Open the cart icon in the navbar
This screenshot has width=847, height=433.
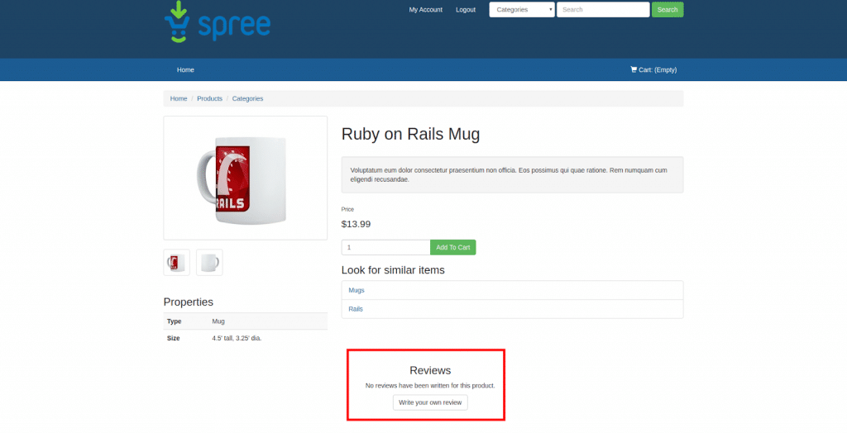634,69
